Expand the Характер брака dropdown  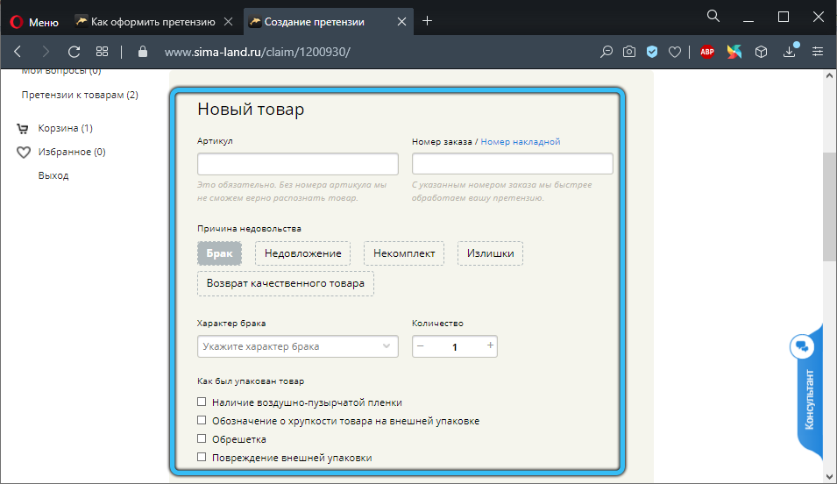[x=298, y=346]
